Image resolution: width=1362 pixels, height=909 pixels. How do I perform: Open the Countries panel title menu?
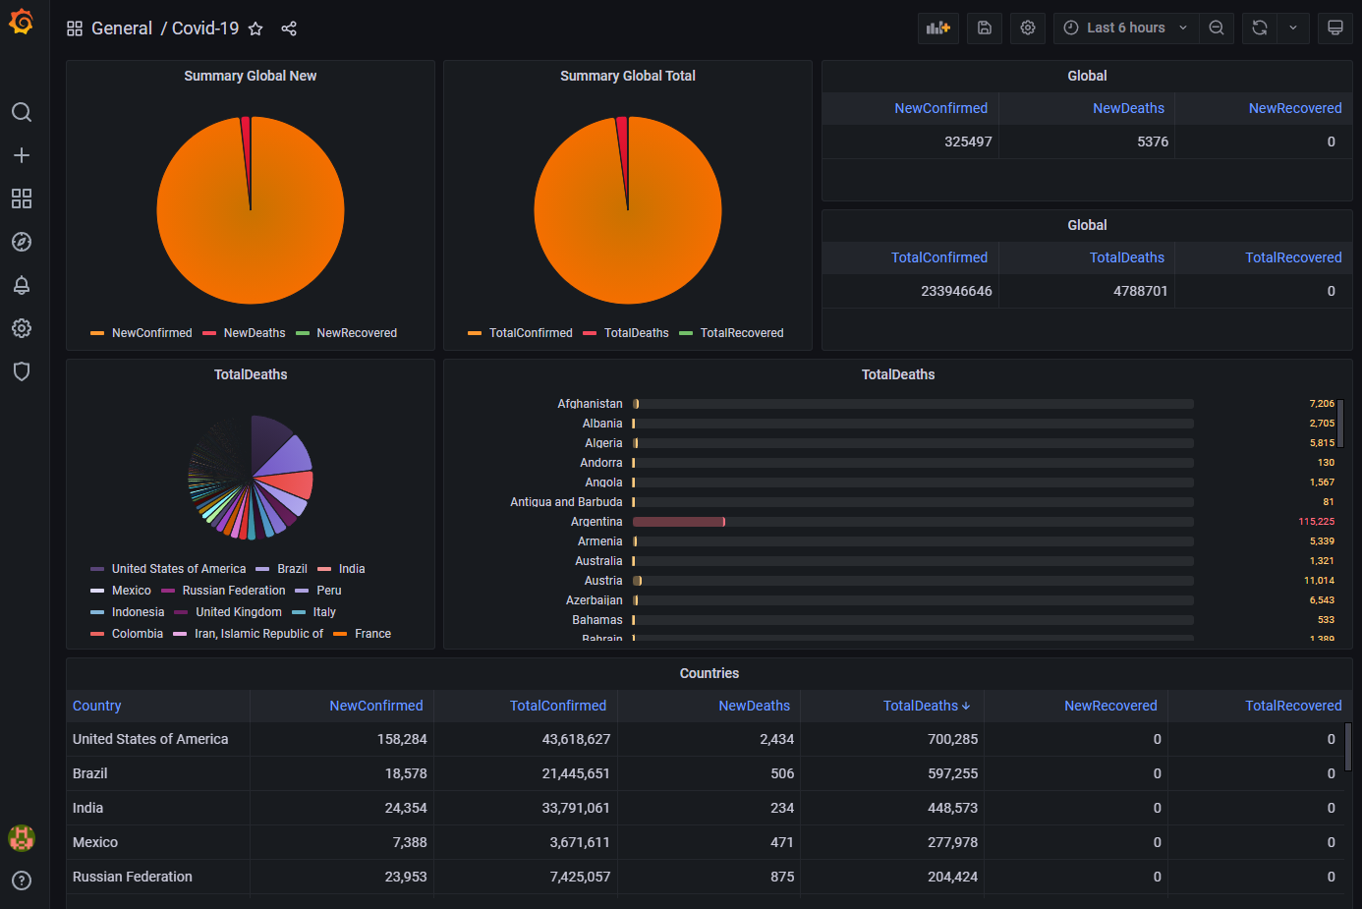tap(709, 673)
